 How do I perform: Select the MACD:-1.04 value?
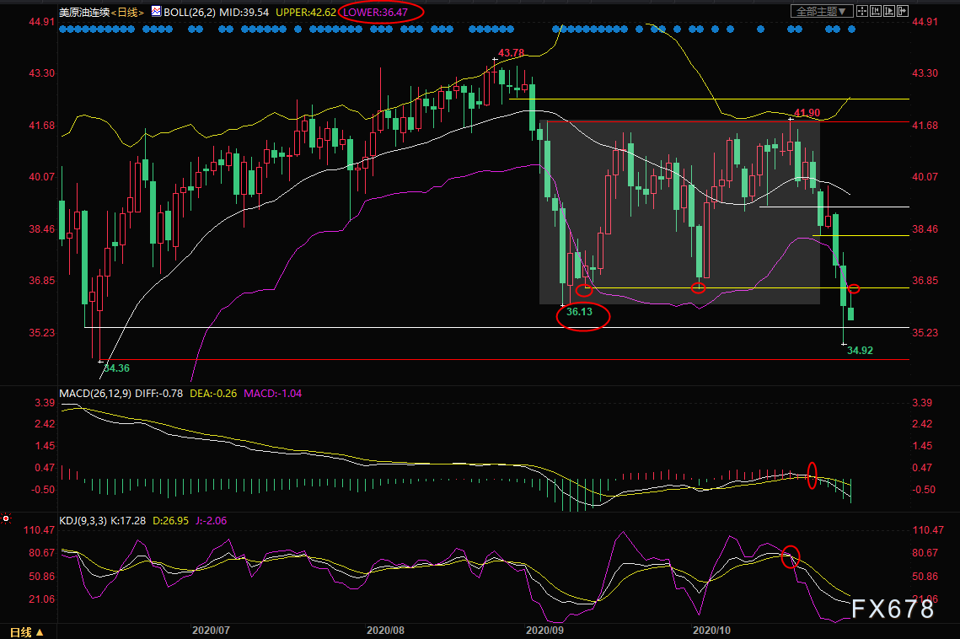tap(272, 394)
